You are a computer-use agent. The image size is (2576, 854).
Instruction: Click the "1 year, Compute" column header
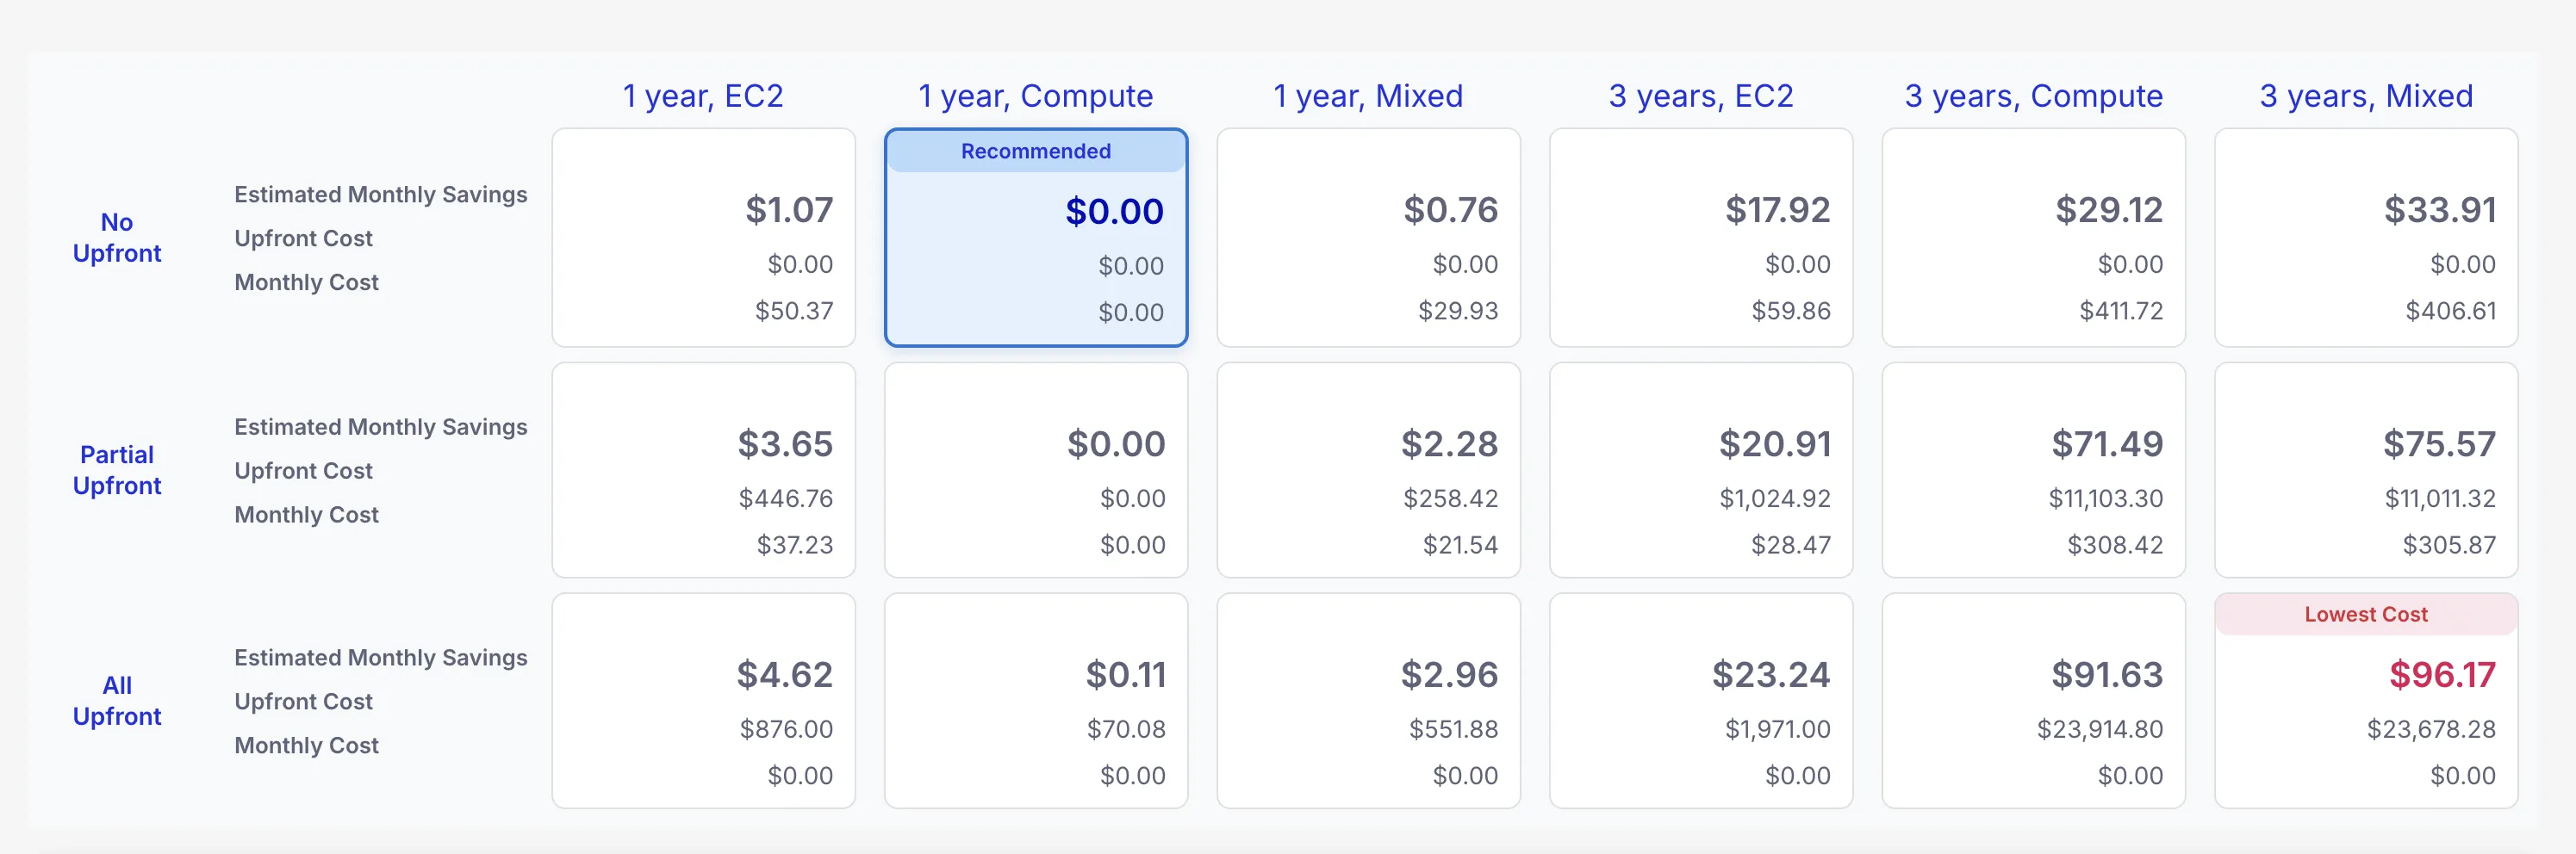tap(1035, 96)
